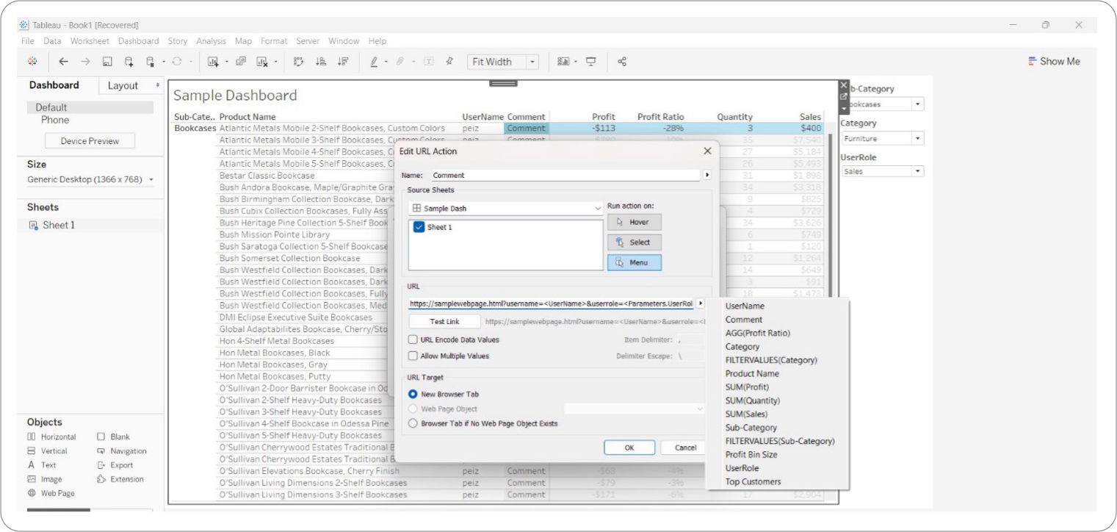
Task: Open the Sample Dash source sheet dropdown
Action: click(x=506, y=209)
